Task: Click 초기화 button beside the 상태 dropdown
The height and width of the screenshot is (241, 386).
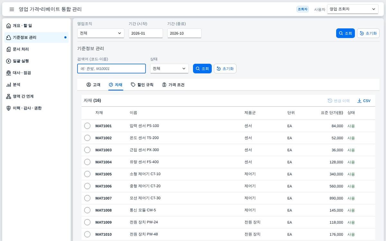Action: 225,68
